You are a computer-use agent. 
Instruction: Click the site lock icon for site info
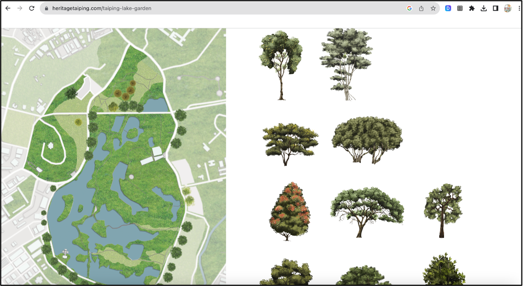coord(47,9)
